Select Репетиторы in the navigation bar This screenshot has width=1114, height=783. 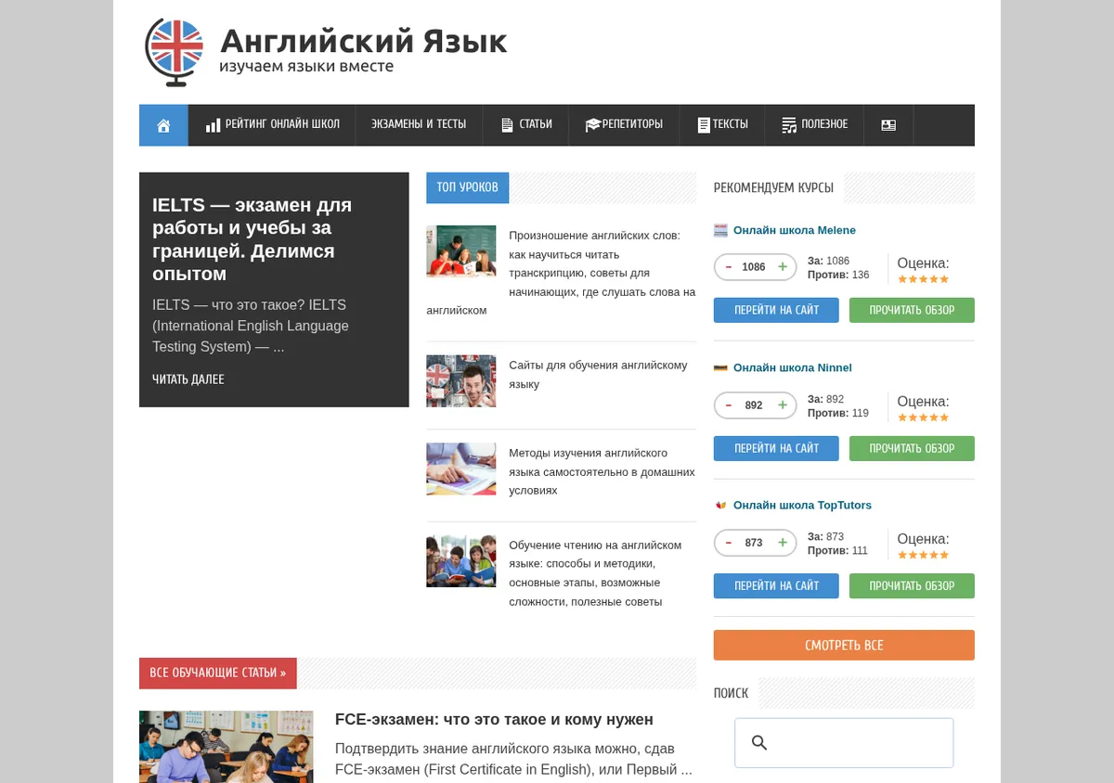coord(624,125)
